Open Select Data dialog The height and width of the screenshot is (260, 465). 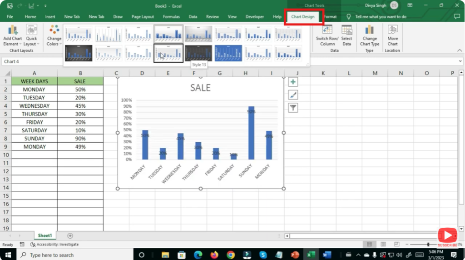click(x=346, y=35)
